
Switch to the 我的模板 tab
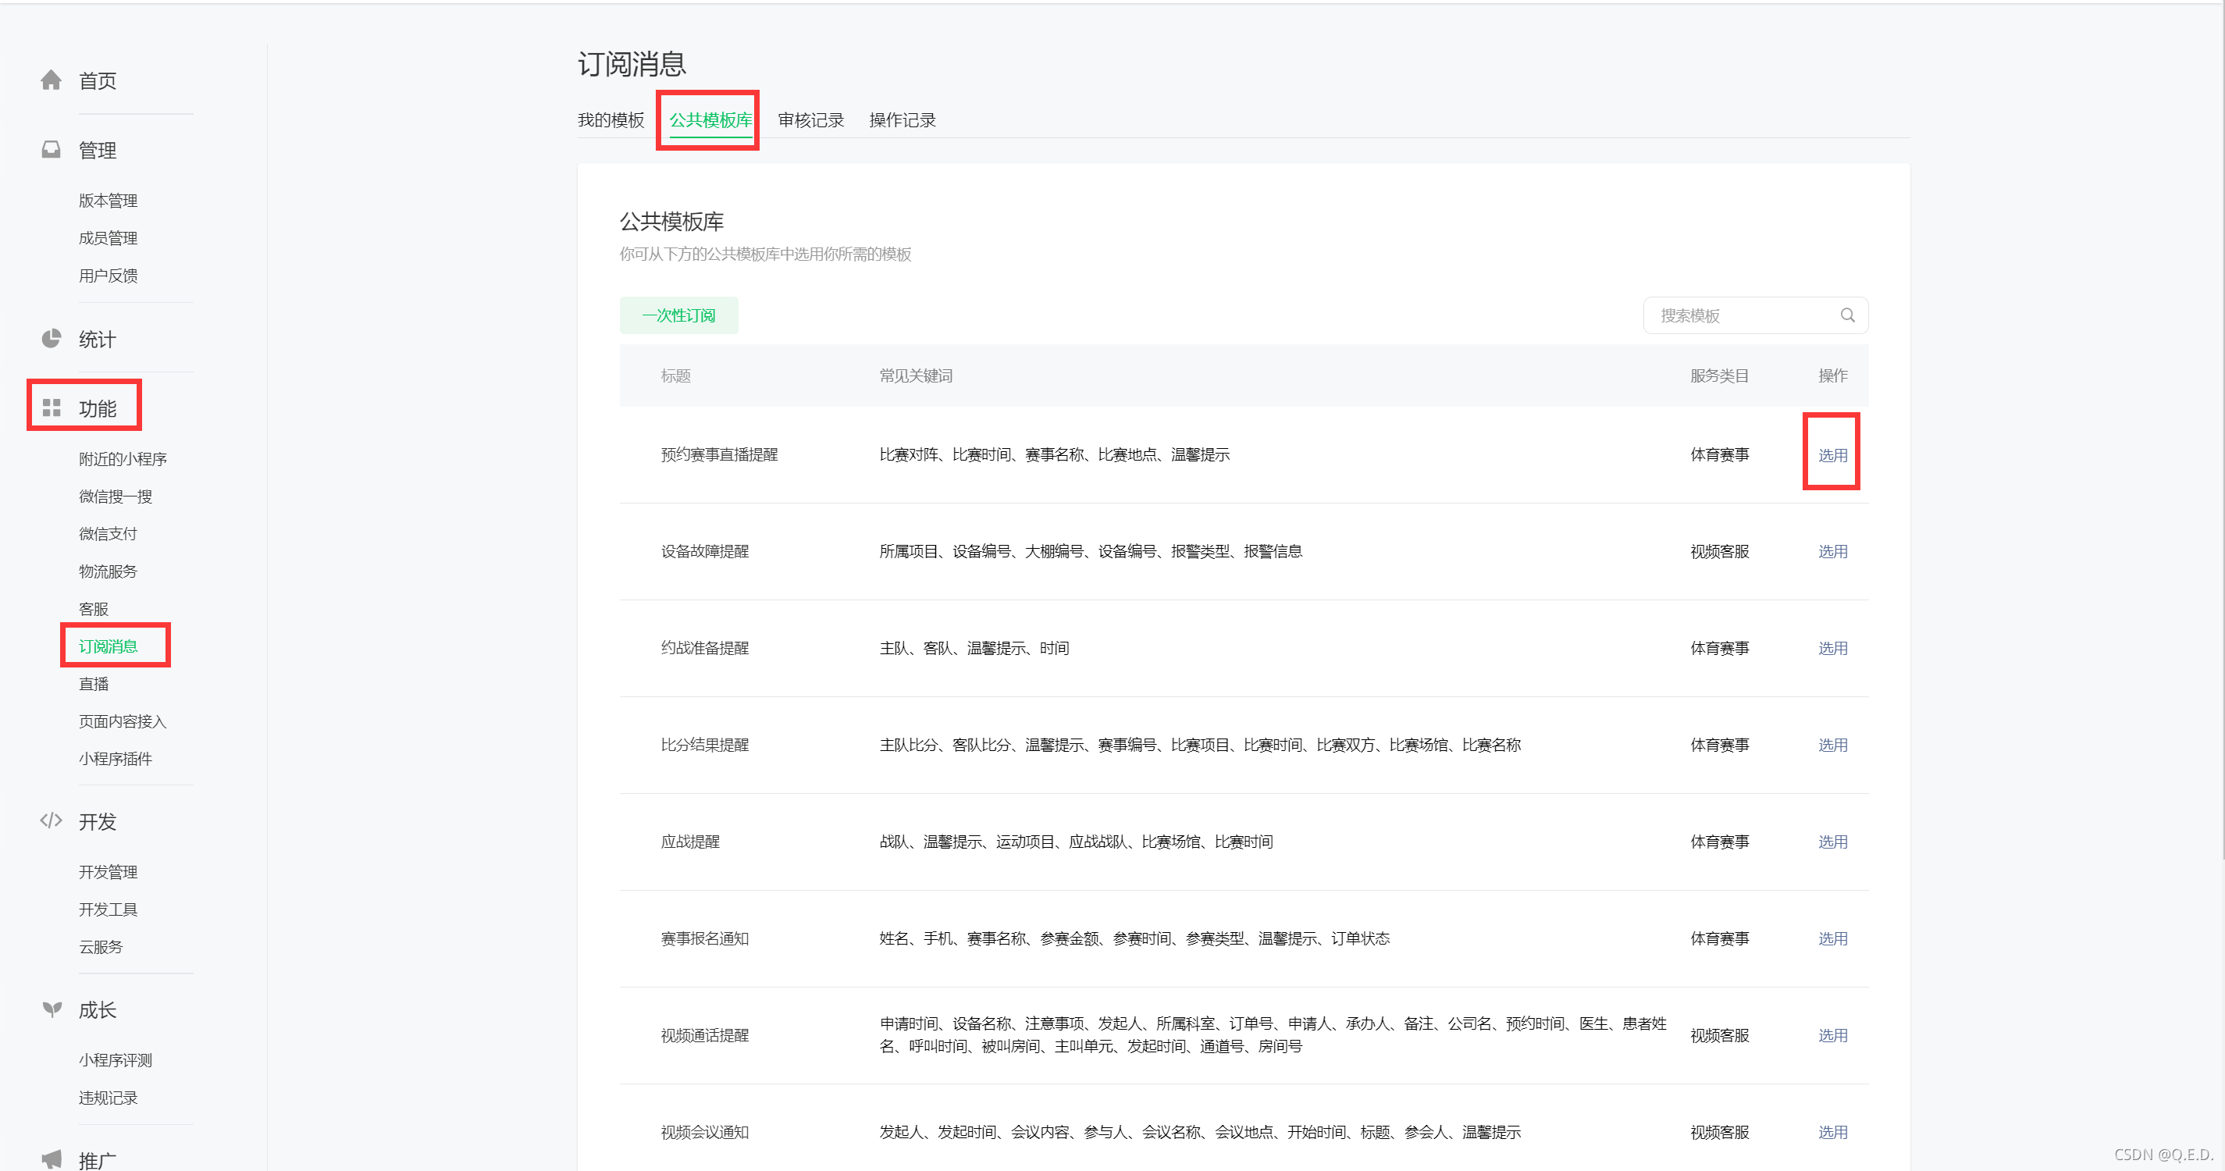[x=611, y=120]
